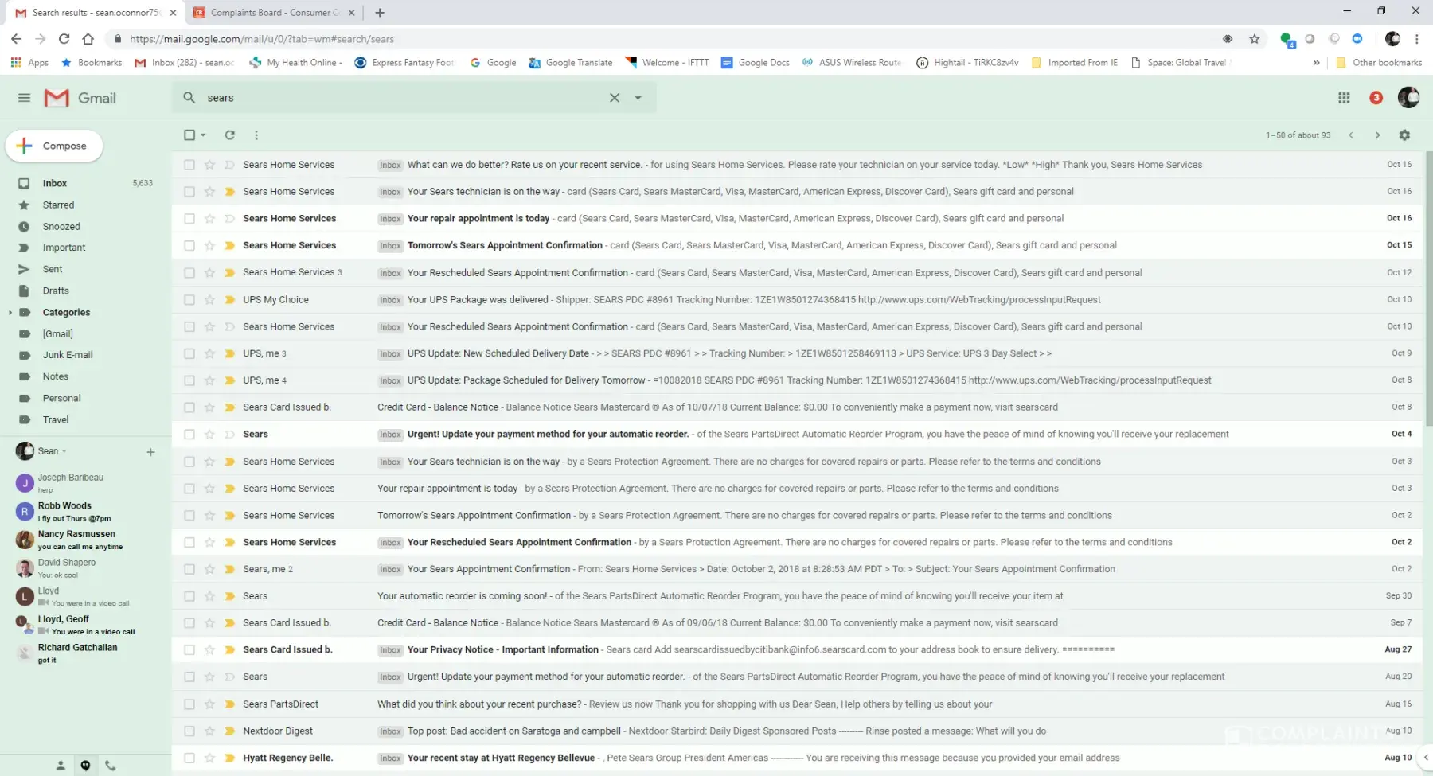Select the 'What can we do better?' email checkbox
Screen dimensions: 1433x776
pyautogui.click(x=189, y=165)
